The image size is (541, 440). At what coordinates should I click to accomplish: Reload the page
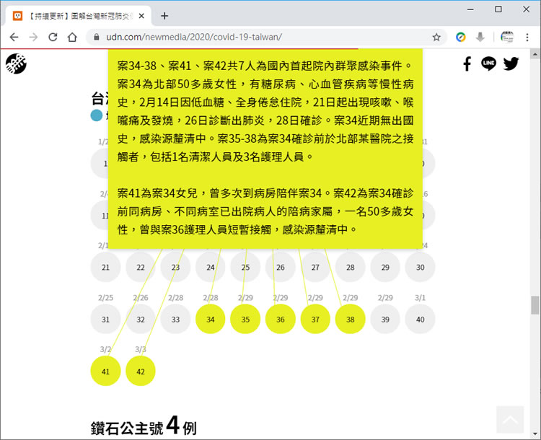point(53,37)
